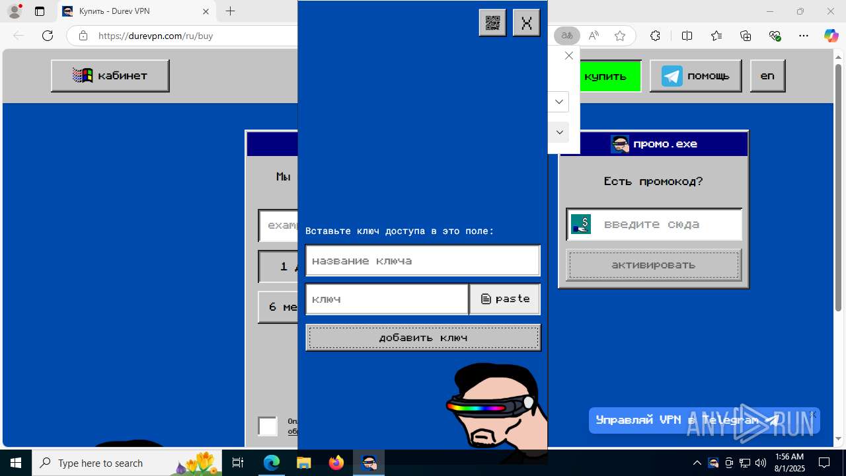Open the notification center icon

[x=824, y=463]
